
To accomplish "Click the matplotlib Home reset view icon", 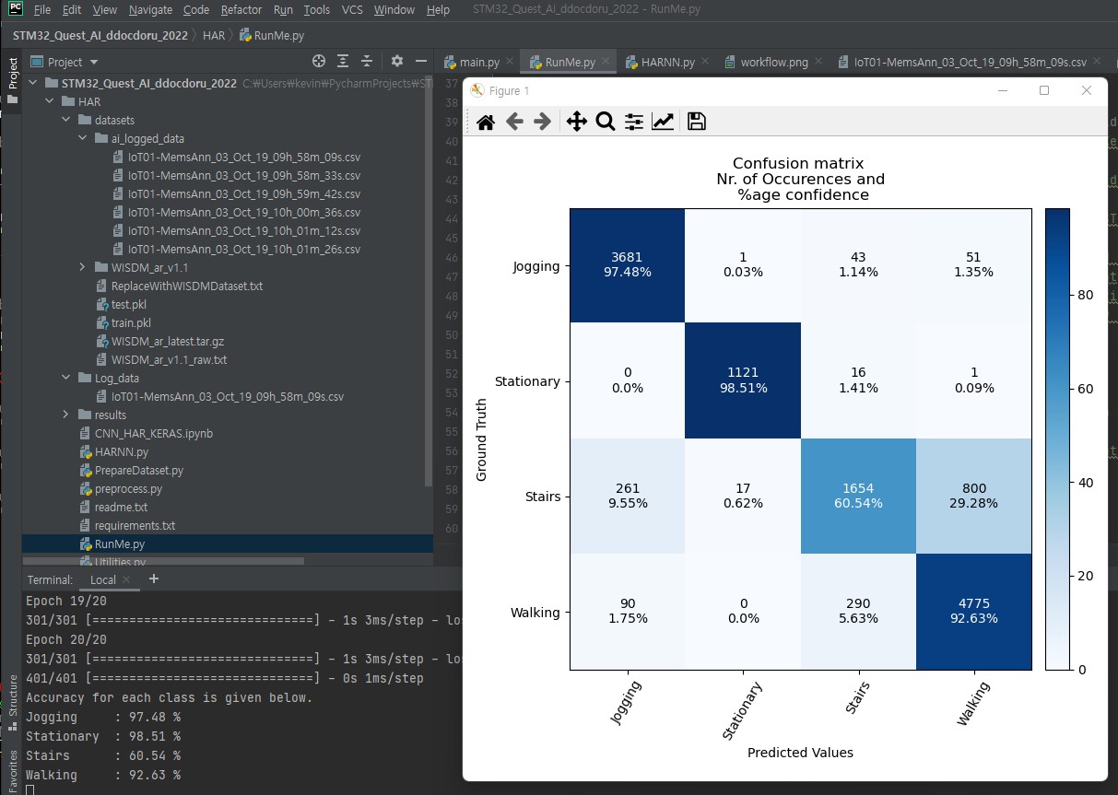I will coord(486,122).
